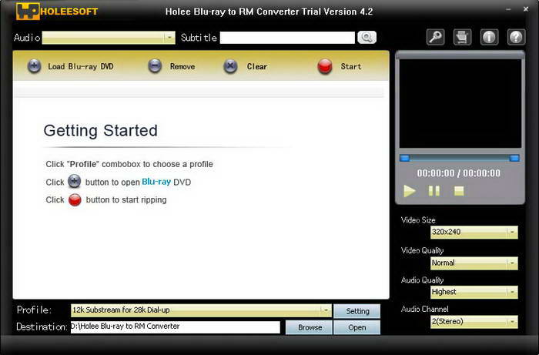Click the red Start ripping icon
The width and height of the screenshot is (539, 355).
pos(325,66)
